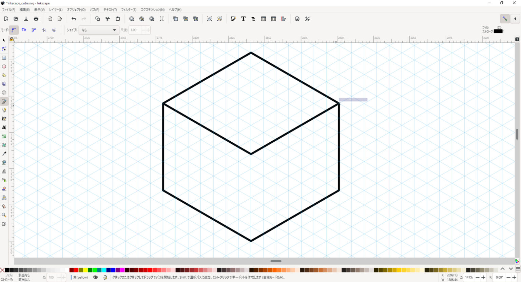Click the zoom-in plus button
Screen dimensions: 521x282
[x=483, y=277]
